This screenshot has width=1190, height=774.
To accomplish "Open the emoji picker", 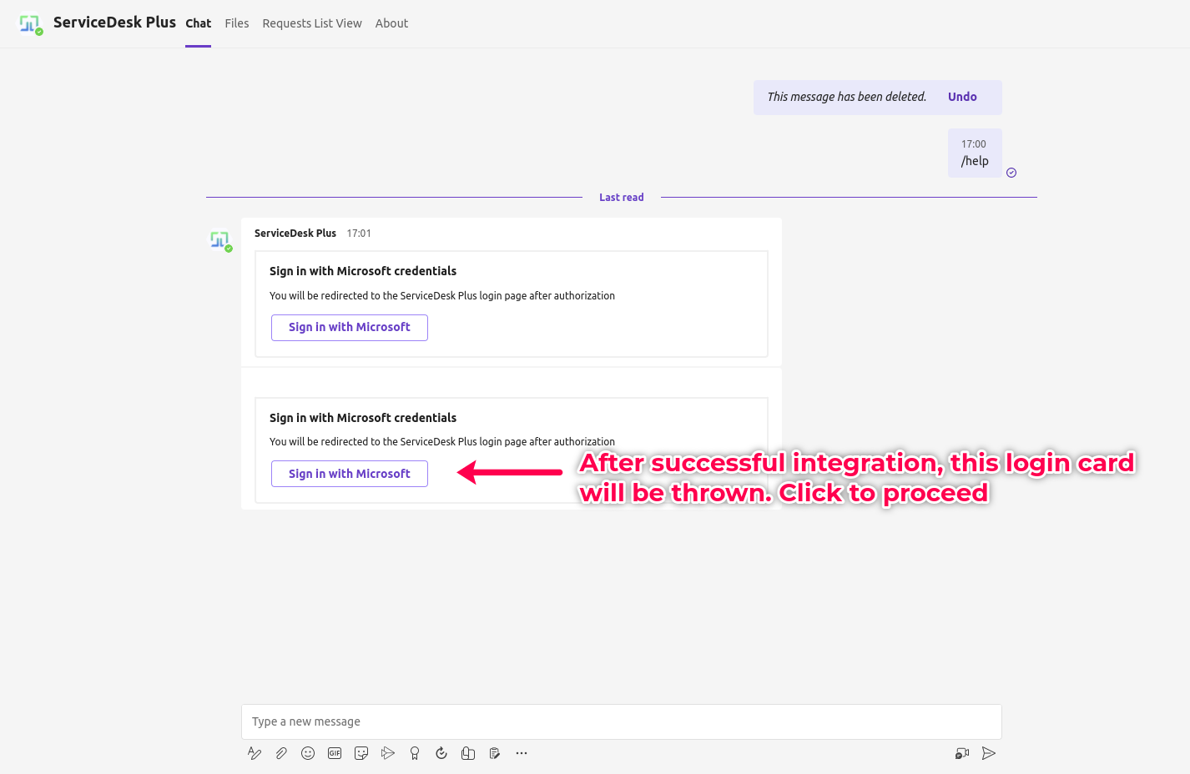I will coord(308,753).
